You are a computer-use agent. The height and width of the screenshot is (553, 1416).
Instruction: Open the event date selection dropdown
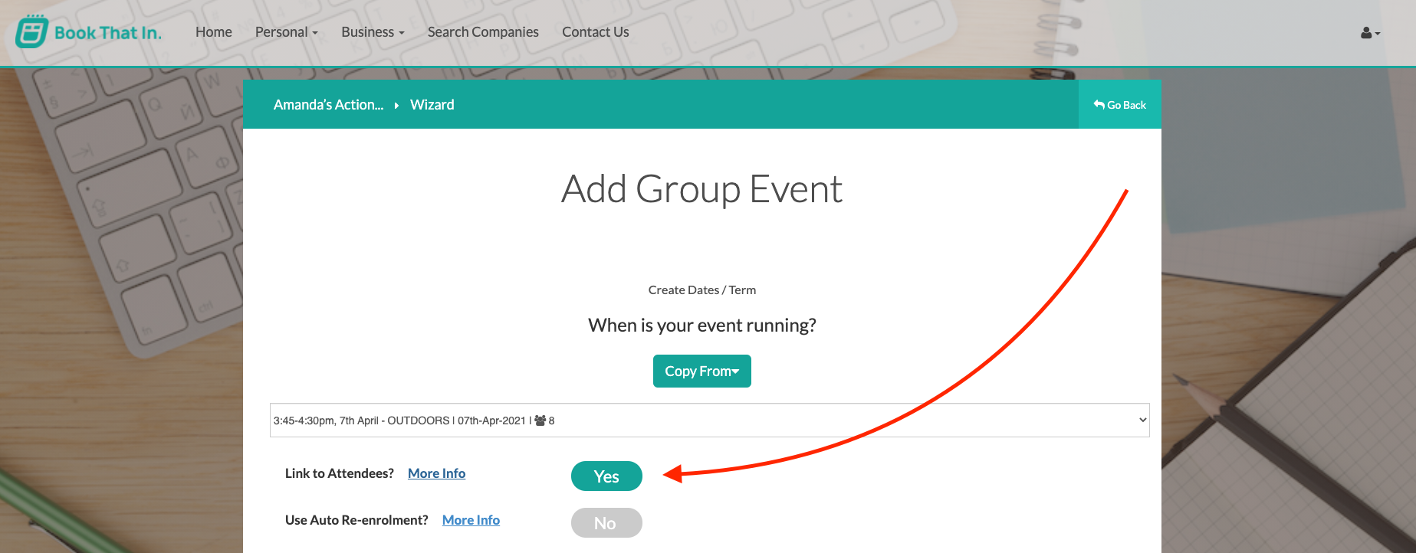(710, 420)
